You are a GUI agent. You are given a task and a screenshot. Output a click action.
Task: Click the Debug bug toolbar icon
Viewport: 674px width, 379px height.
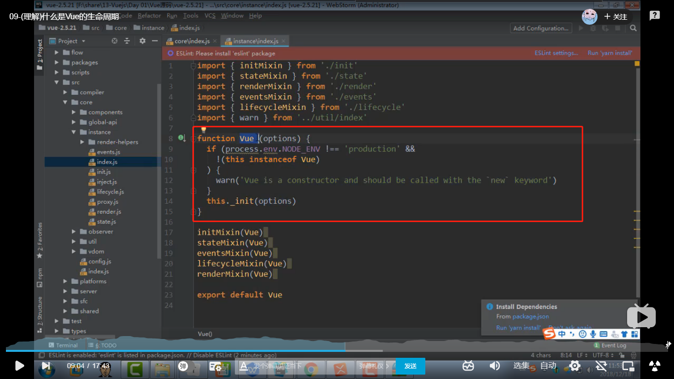(593, 28)
